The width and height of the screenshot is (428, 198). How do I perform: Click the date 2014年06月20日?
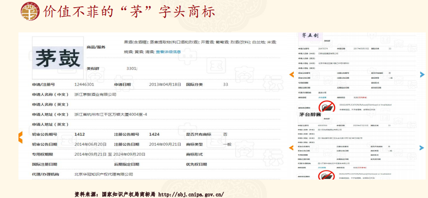pos(91,144)
